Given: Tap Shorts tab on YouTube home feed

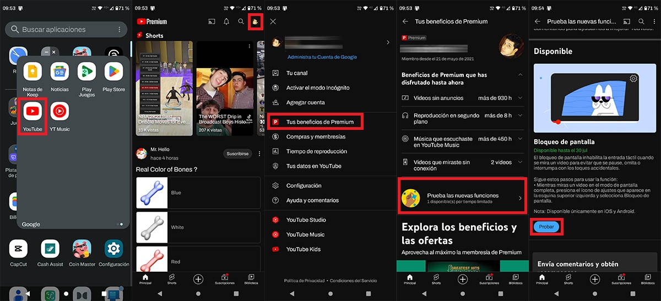Looking at the screenshot, I should tap(172, 280).
